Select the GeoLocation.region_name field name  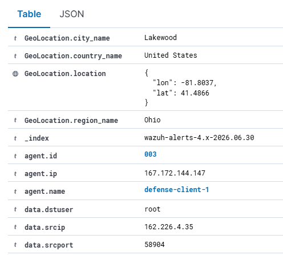[71, 121]
